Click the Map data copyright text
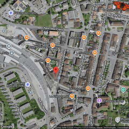Image resolution: width=129 pixels, height=129 pixels. [x=93, y=128]
